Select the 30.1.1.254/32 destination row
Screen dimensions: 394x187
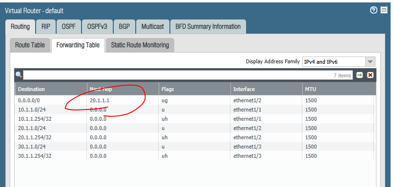pos(194,156)
